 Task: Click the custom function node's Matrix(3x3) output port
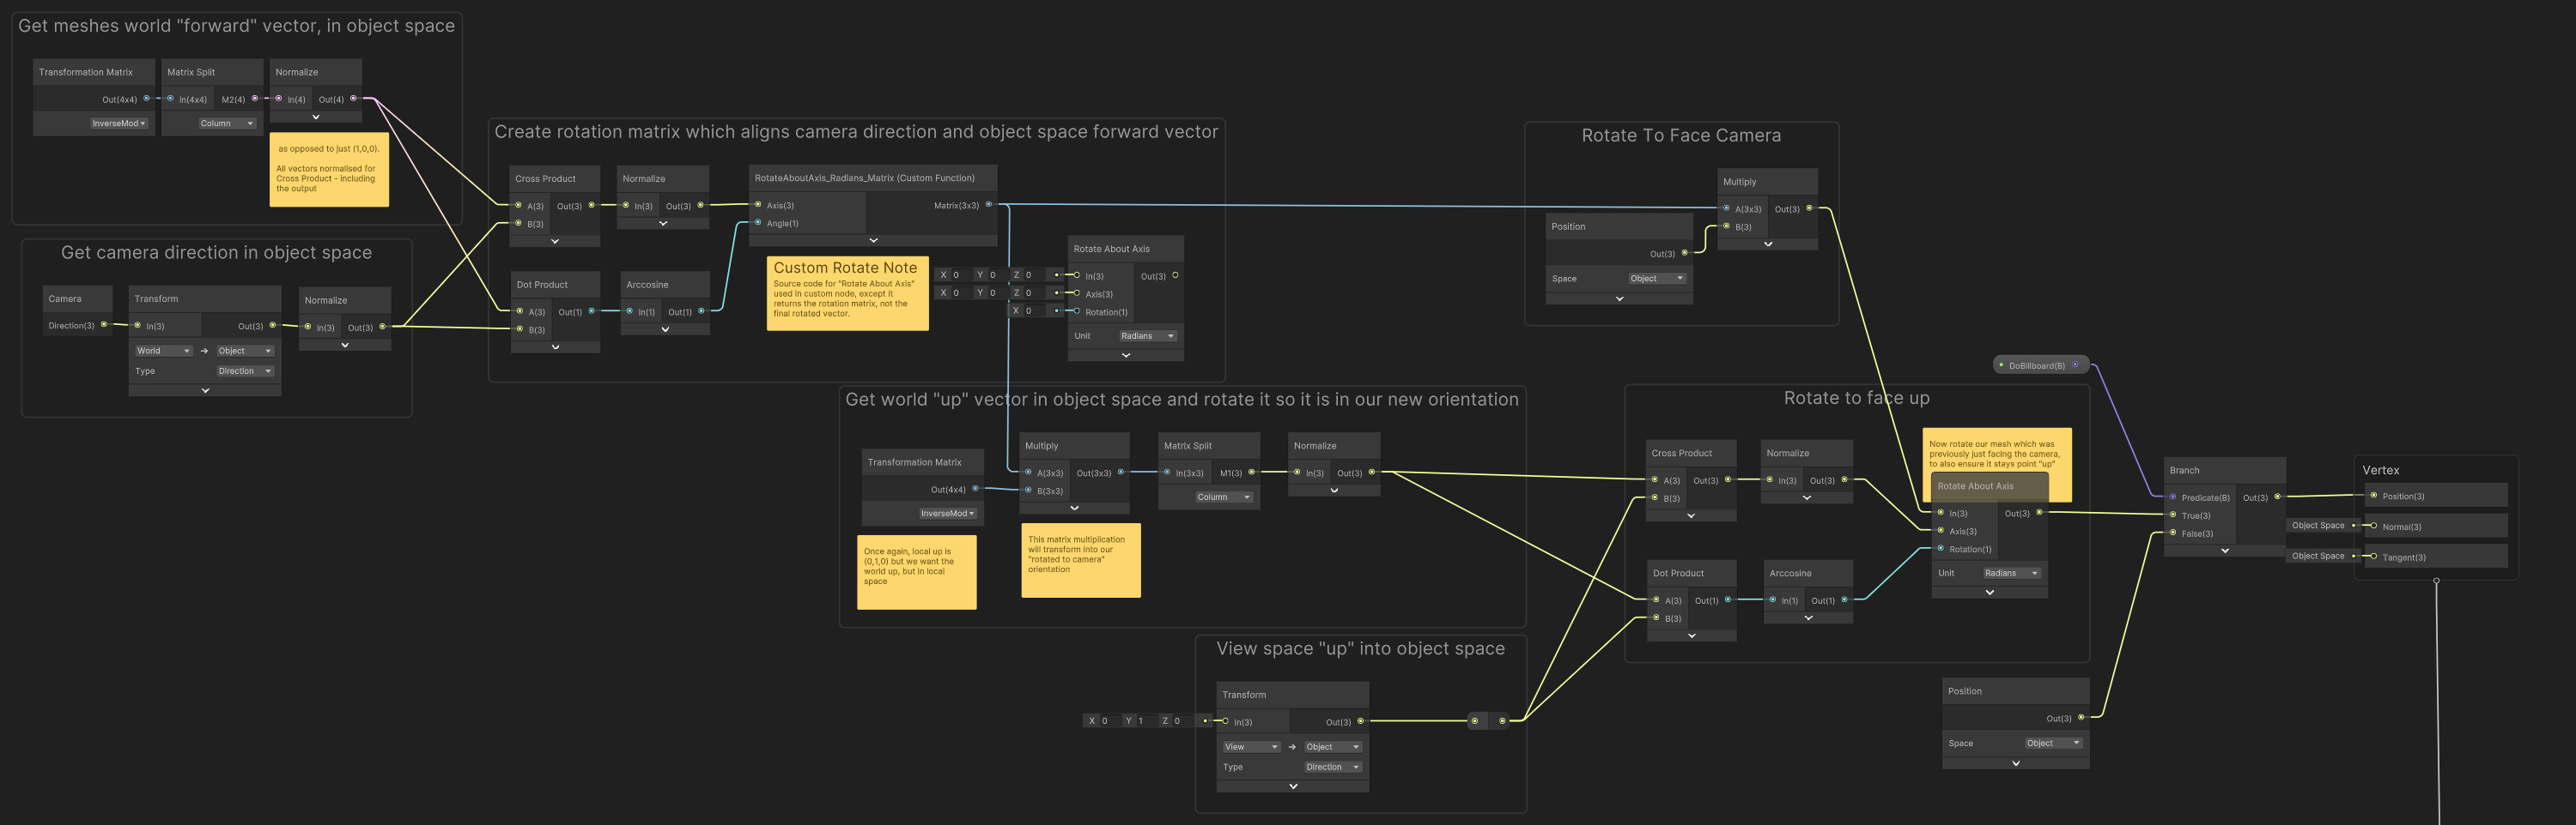click(x=989, y=205)
